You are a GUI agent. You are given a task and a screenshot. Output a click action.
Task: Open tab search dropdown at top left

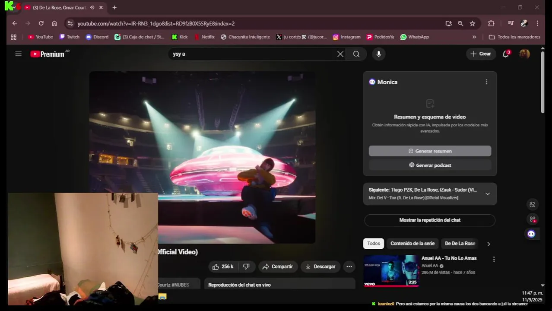click(14, 7)
